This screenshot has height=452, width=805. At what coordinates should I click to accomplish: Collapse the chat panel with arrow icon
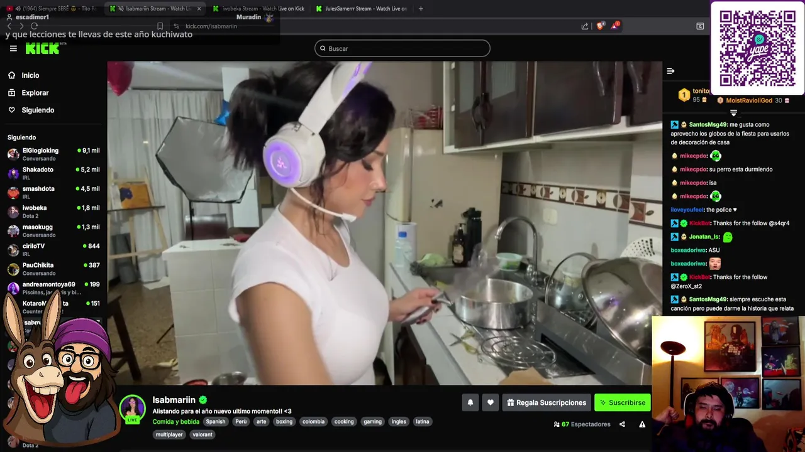[x=670, y=71]
